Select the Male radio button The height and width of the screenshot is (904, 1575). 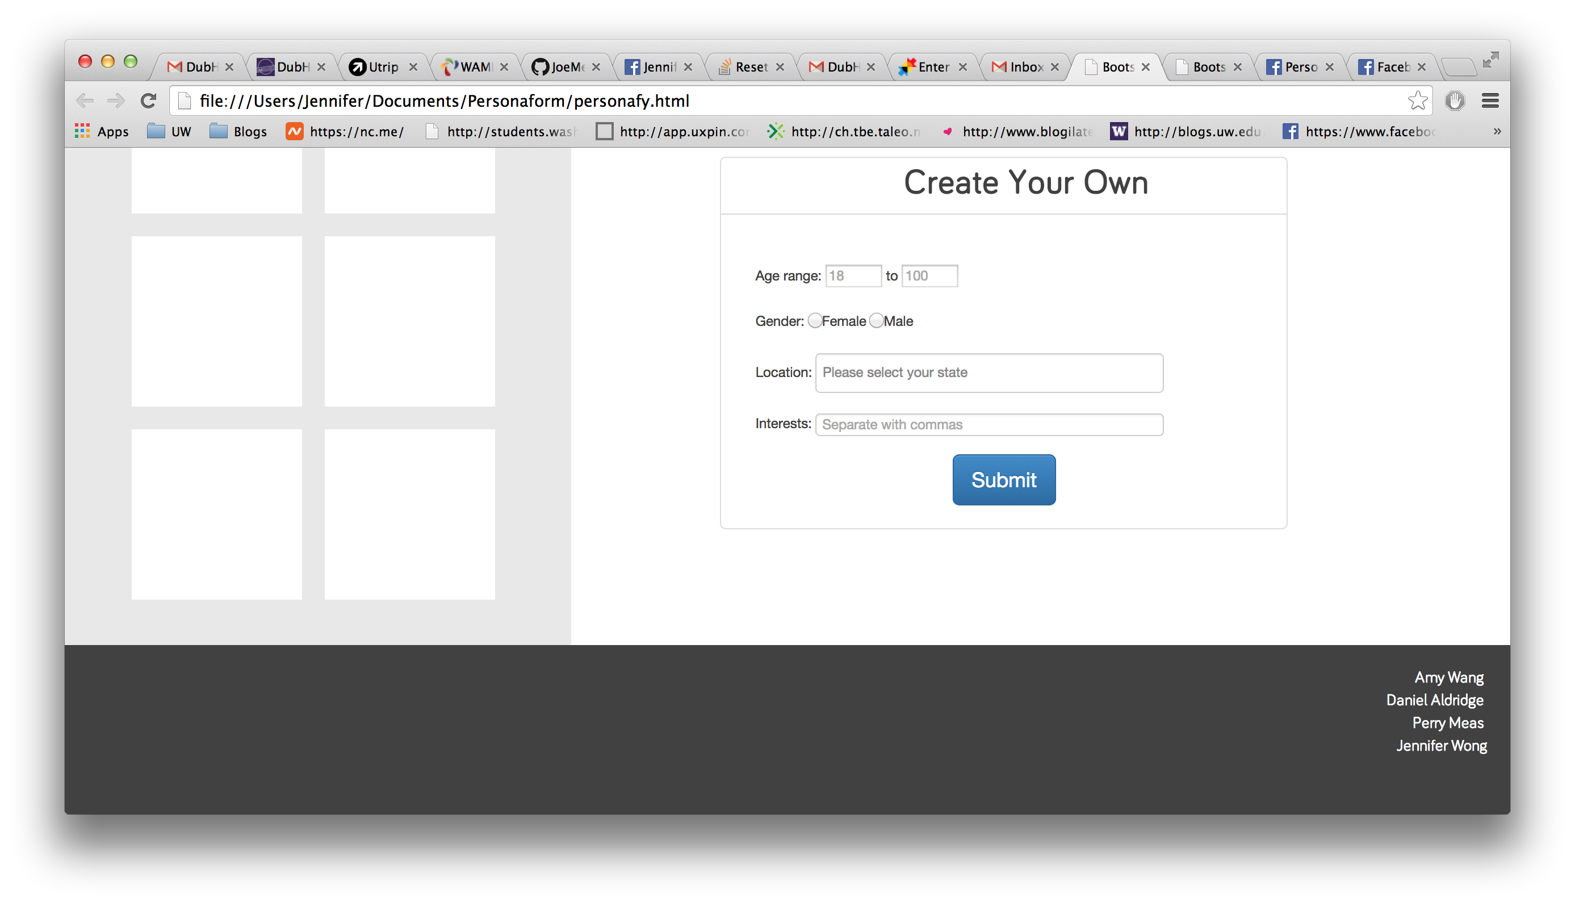[876, 320]
